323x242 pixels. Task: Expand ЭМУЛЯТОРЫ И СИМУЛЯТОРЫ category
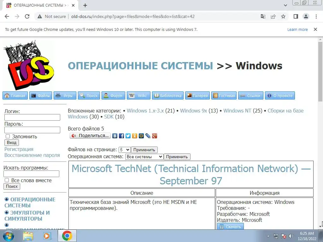click(x=7, y=212)
